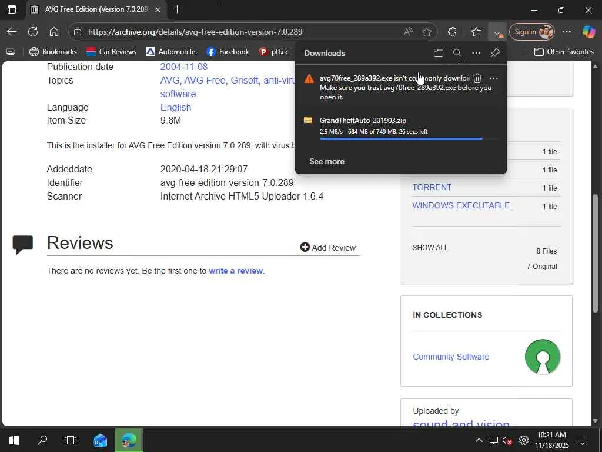Click the 7 Original files link
Screen dimensions: 602x452
pos(541,267)
